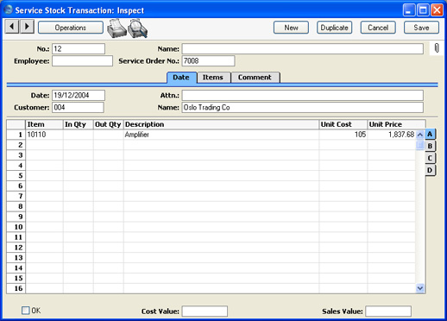Click the Out Qty column header
The height and width of the screenshot is (321, 447).
click(x=109, y=124)
